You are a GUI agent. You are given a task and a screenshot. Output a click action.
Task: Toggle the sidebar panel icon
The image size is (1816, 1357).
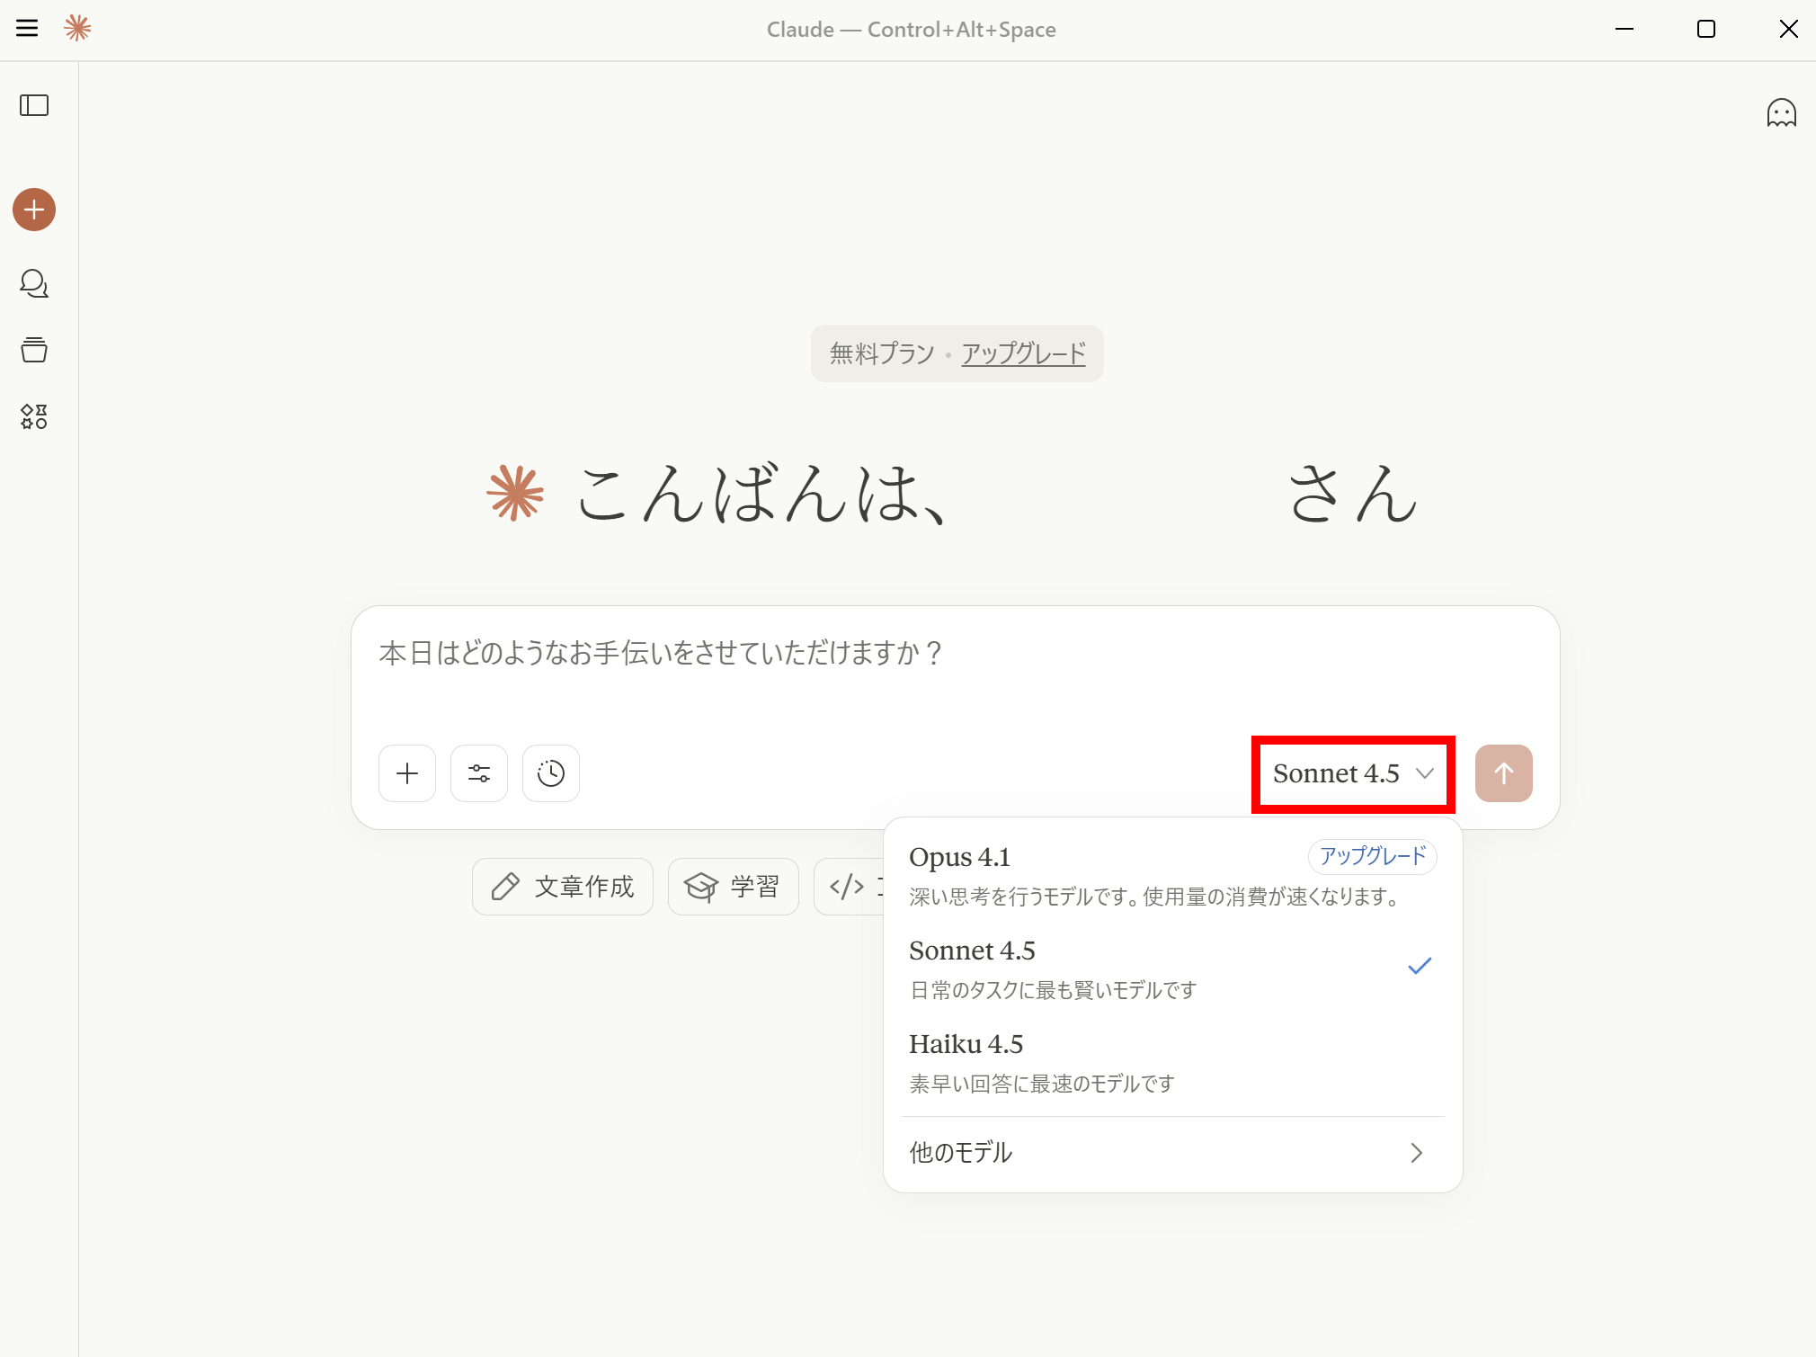click(34, 105)
